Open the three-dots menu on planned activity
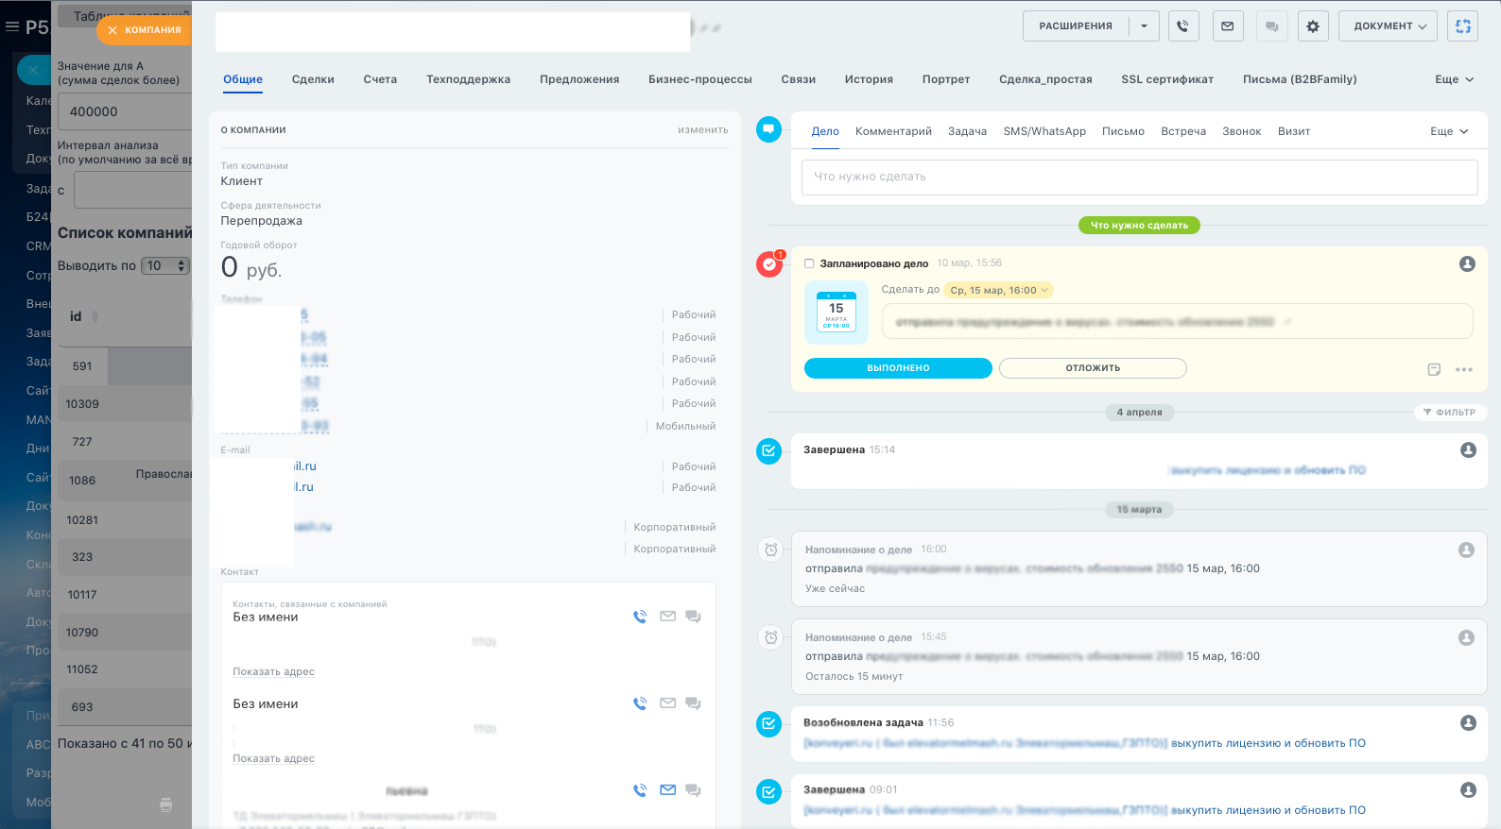Image resolution: width=1501 pixels, height=829 pixels. 1464,369
